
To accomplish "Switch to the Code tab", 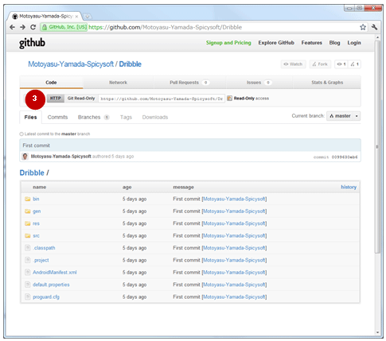I will tap(51, 83).
